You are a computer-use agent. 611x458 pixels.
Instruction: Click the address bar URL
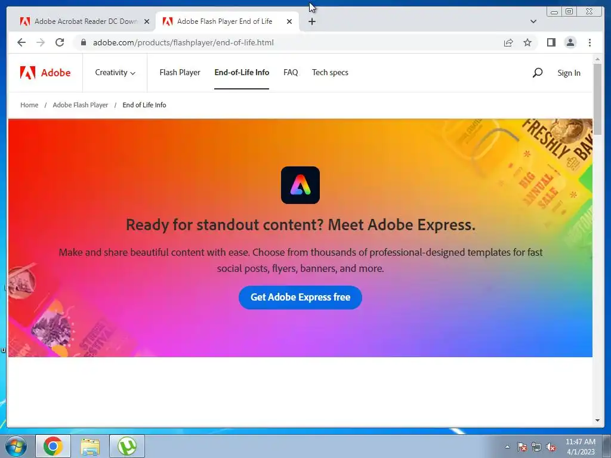(x=183, y=42)
